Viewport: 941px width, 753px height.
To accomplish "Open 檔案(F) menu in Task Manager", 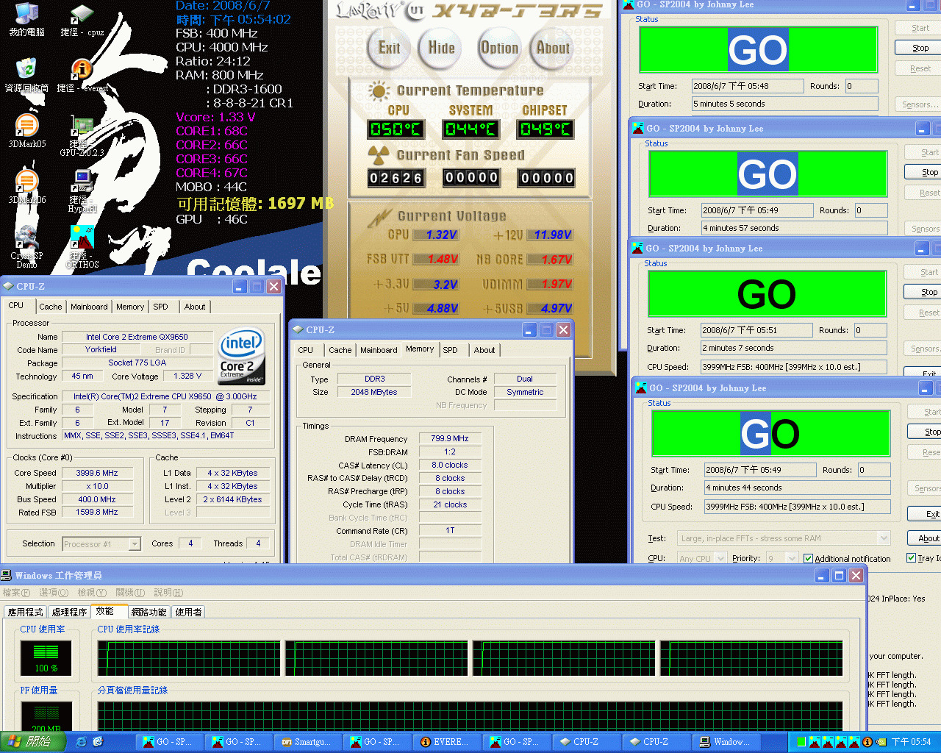I will click(x=16, y=593).
